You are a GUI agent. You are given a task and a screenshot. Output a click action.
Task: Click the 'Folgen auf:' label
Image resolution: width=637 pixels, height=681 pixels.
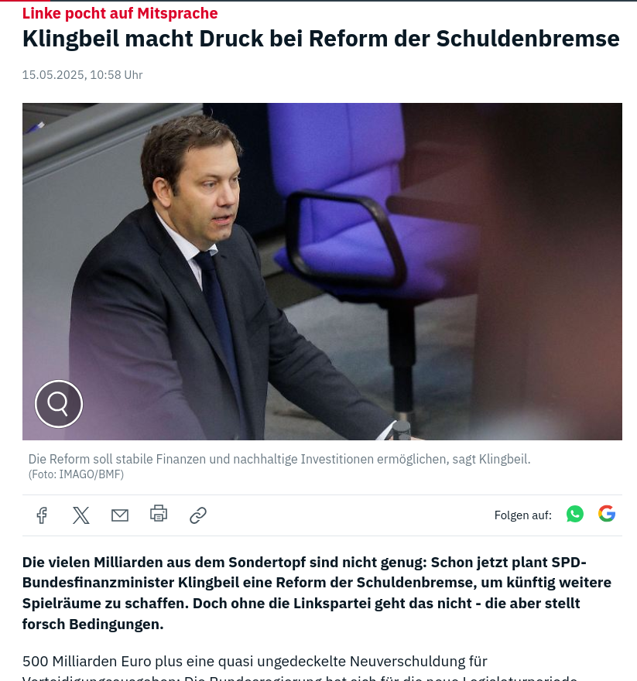click(x=522, y=515)
